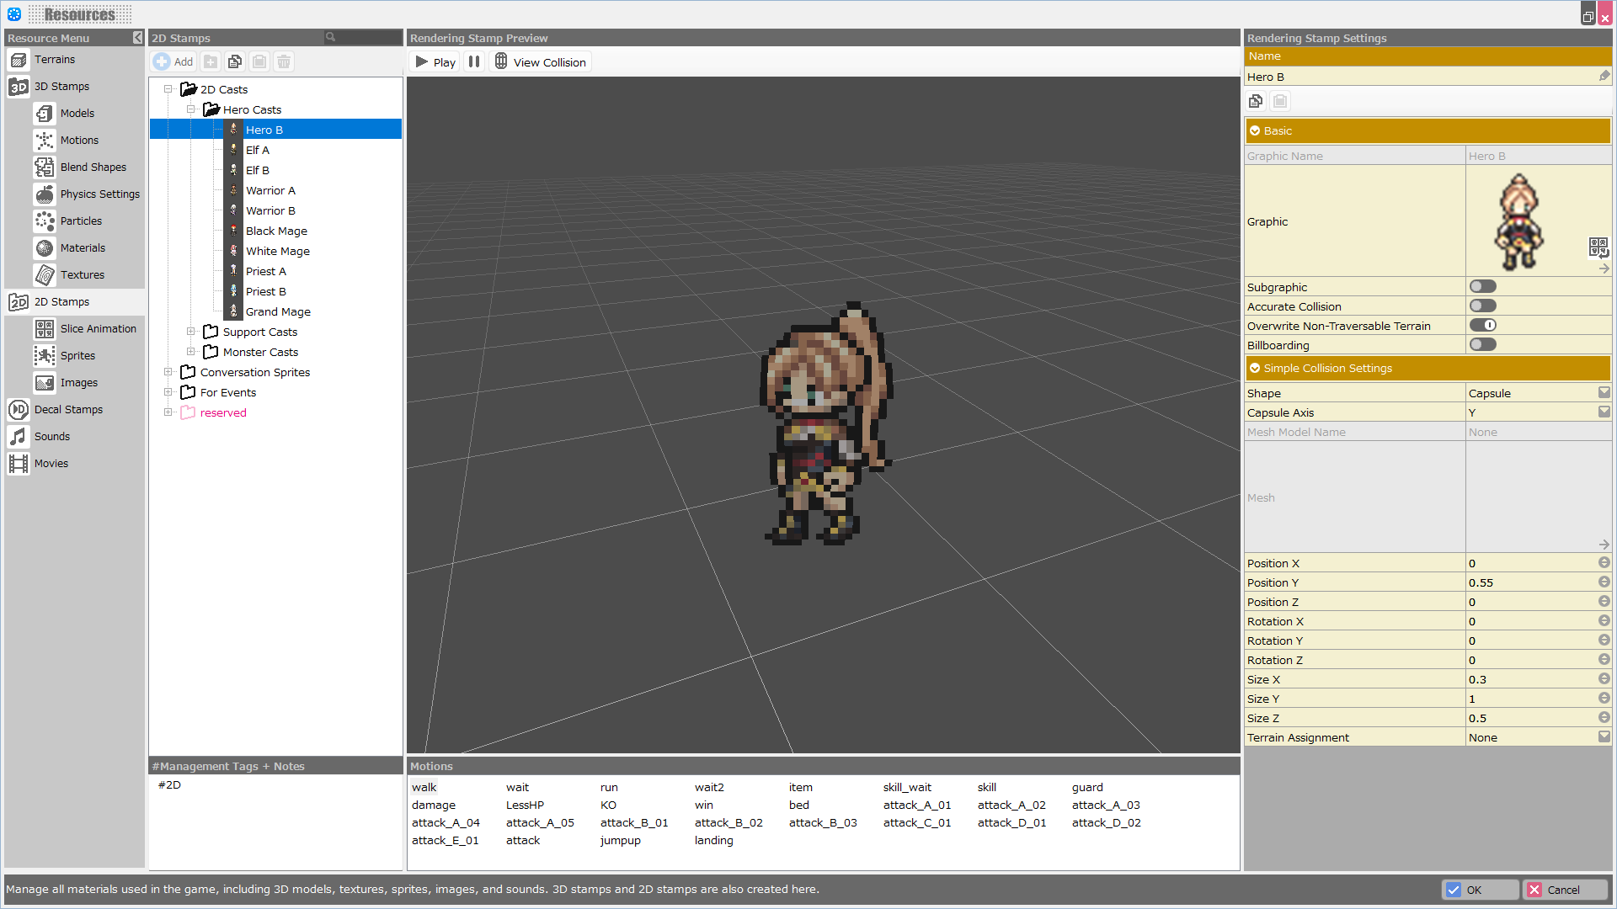Turn on Accurate Collision toggle

click(1482, 306)
